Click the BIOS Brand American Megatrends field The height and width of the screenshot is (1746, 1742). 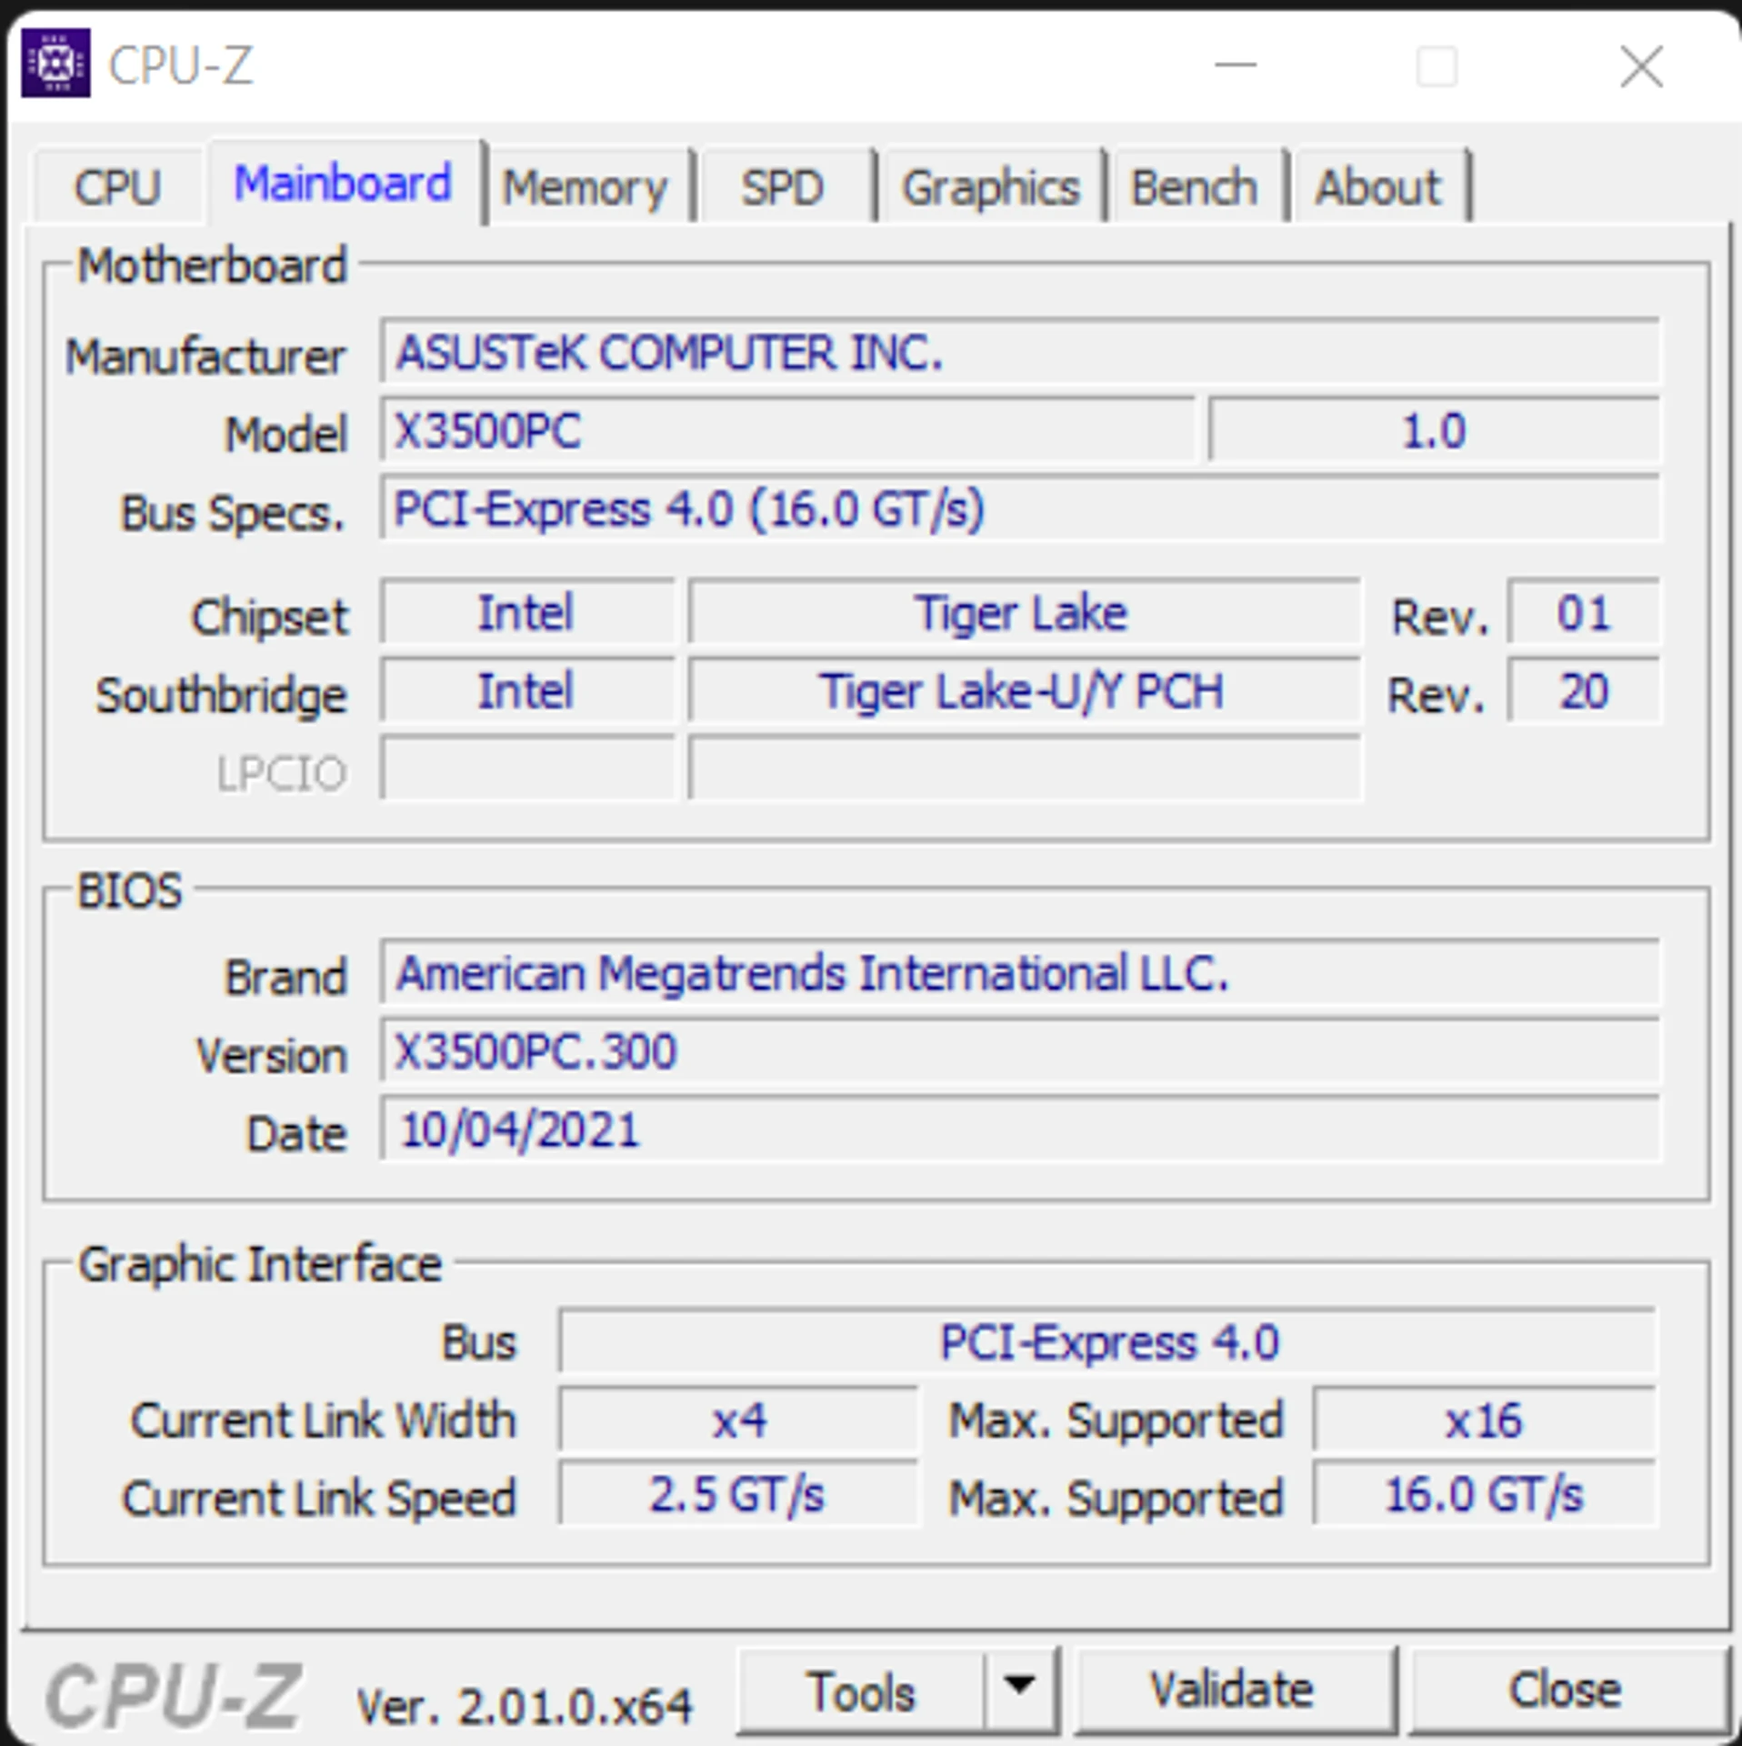pos(1020,972)
